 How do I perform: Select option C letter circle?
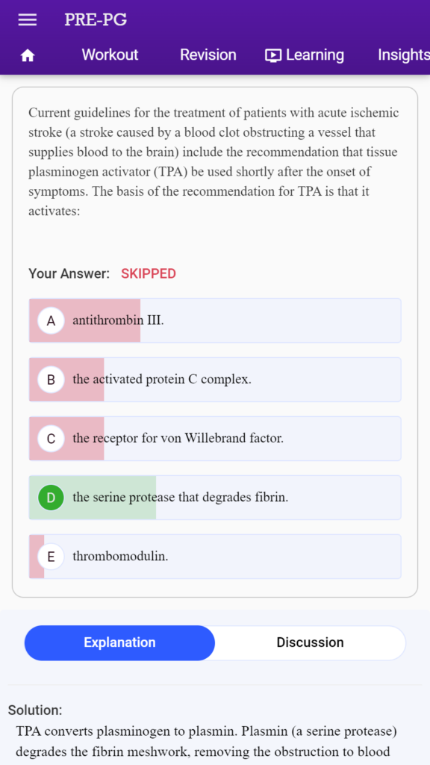coord(52,439)
